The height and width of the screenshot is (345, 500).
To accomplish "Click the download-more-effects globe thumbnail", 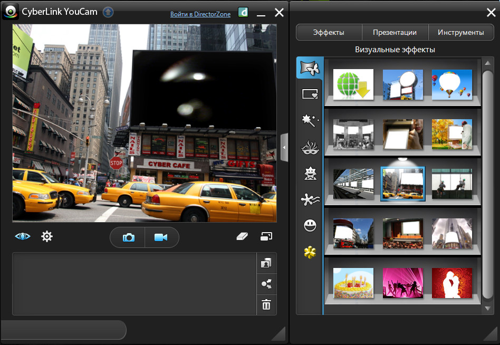I will pyautogui.click(x=353, y=84).
